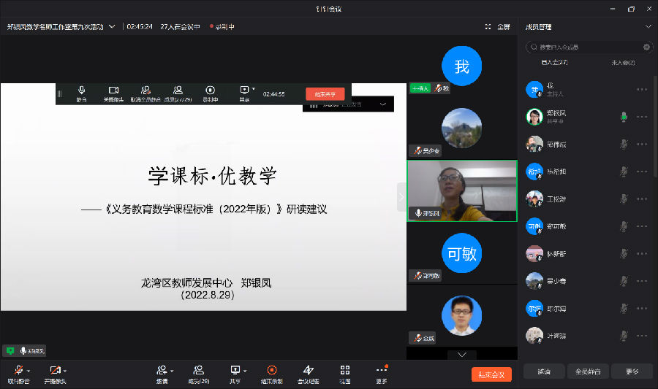The height and width of the screenshot is (389, 658).
Task: Click the 结束录制 stop recording icon
Action: [272, 371]
